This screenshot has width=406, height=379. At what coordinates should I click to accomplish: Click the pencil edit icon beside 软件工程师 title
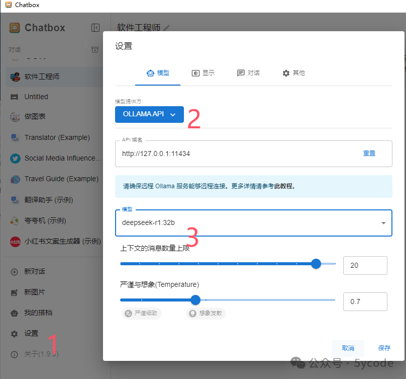[167, 28]
